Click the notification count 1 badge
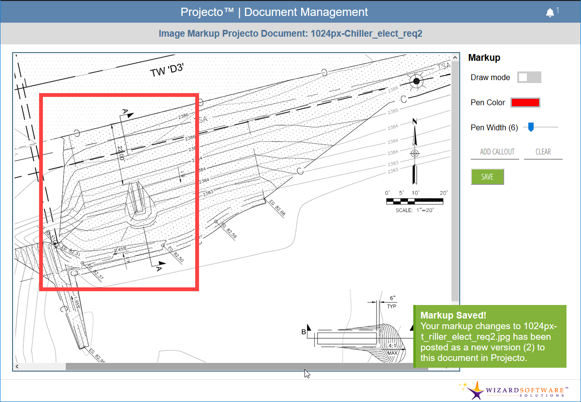Viewport: 581px width, 402px height. point(558,10)
